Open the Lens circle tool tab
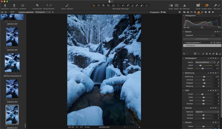222x129 pixels. (x=191, y=12)
